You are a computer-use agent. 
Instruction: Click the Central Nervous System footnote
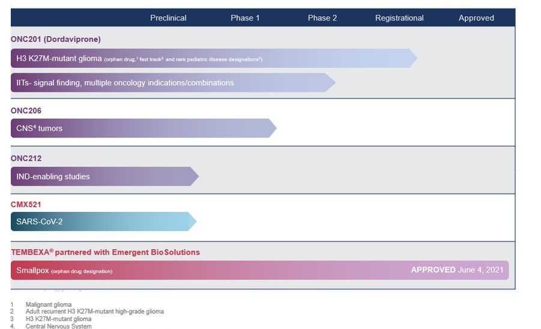click(58, 326)
